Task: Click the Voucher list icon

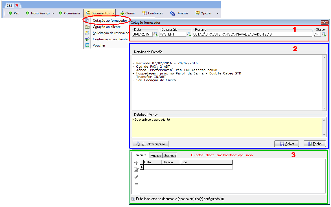Action: tap(87, 45)
